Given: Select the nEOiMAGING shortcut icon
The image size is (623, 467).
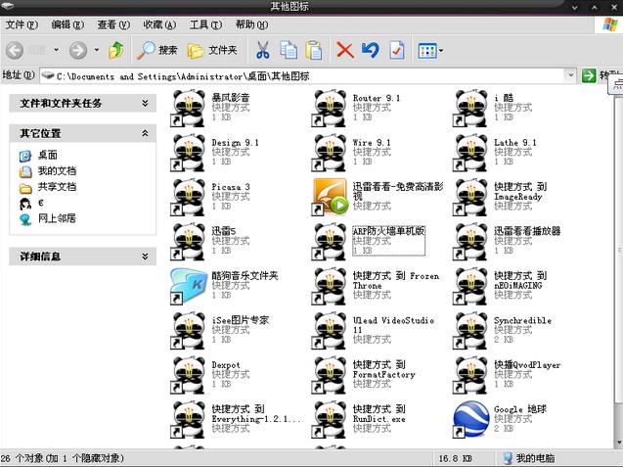Looking at the screenshot, I should click(x=470, y=287).
